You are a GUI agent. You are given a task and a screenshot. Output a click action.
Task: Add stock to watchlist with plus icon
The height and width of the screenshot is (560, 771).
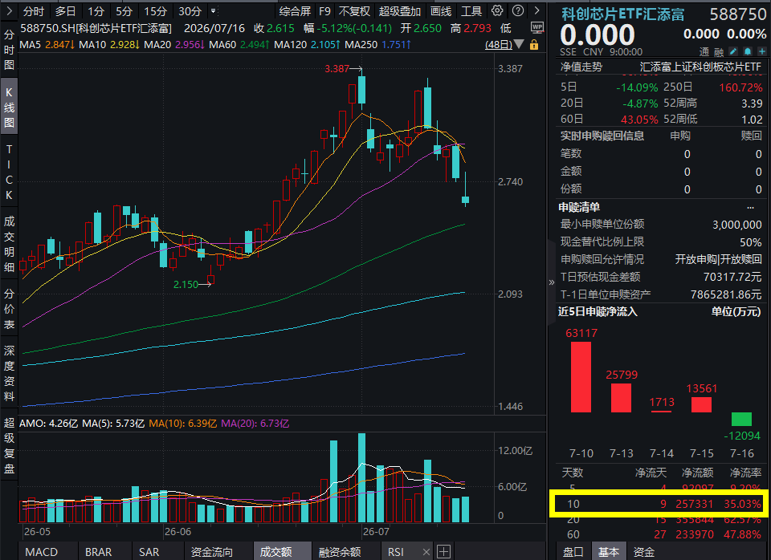click(x=761, y=51)
